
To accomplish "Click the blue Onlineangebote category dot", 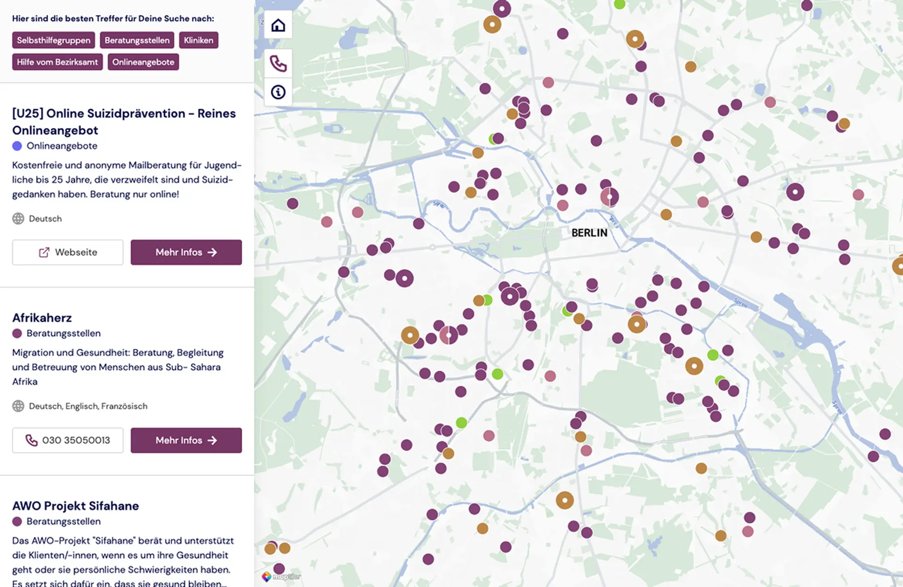I will tap(17, 146).
